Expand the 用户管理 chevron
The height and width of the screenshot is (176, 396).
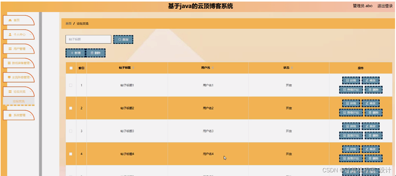coord(30,49)
